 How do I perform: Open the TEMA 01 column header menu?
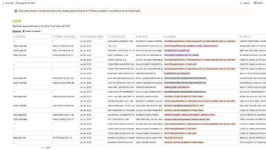click(252, 37)
